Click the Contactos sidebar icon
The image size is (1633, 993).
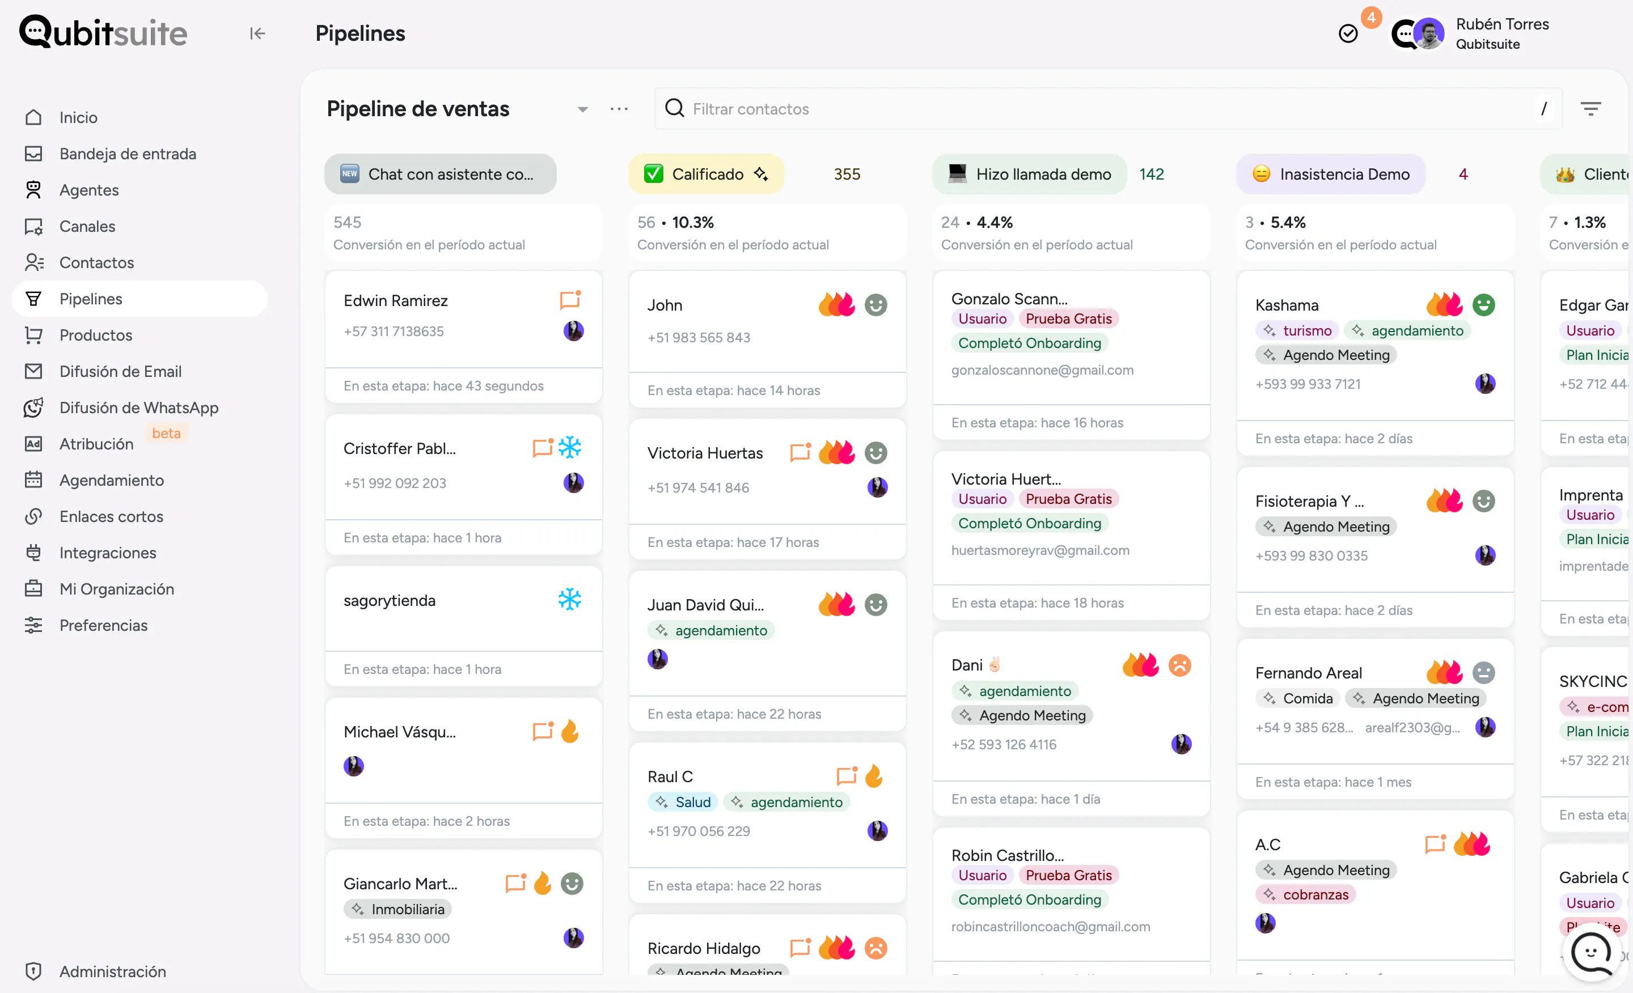click(34, 262)
